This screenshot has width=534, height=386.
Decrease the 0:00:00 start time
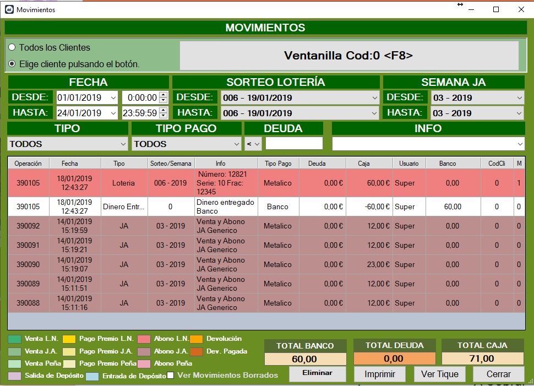tap(164, 101)
